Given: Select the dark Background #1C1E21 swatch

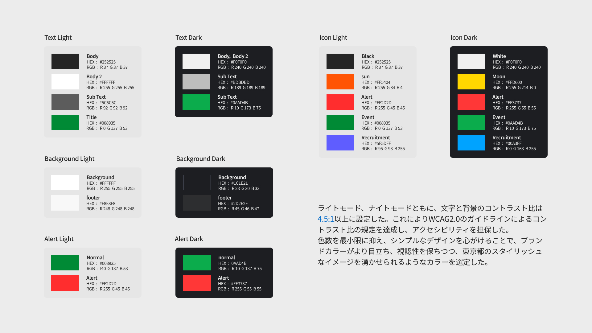Looking at the screenshot, I should [197, 183].
